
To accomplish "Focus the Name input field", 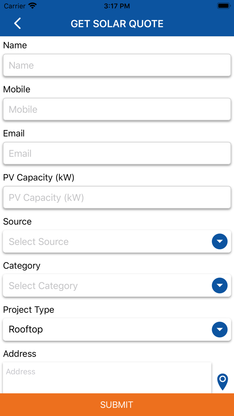I will pyautogui.click(x=117, y=65).
